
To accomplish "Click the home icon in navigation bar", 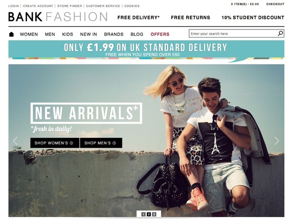I will (x=11, y=34).
